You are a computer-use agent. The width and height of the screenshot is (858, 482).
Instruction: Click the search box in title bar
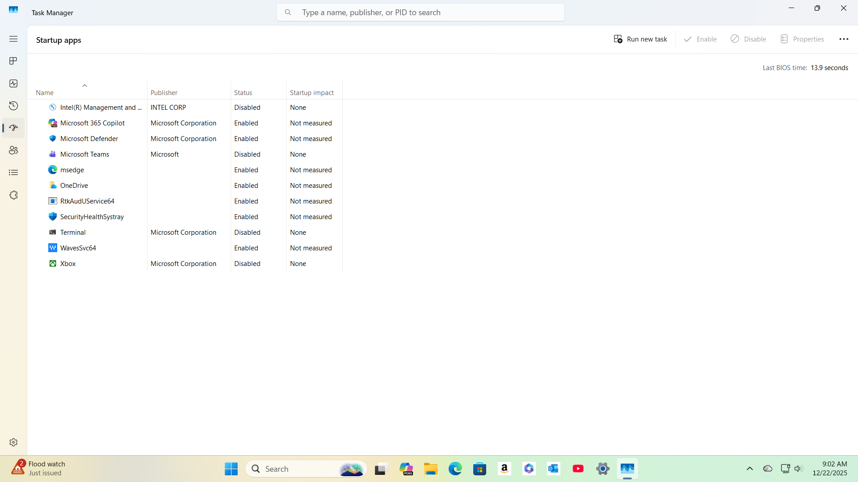(420, 12)
